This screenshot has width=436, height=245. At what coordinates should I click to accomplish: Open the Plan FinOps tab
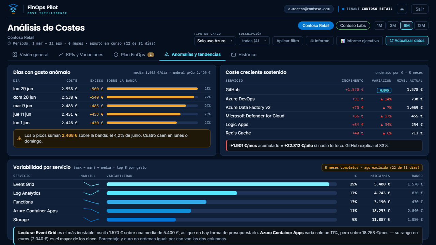click(x=134, y=55)
